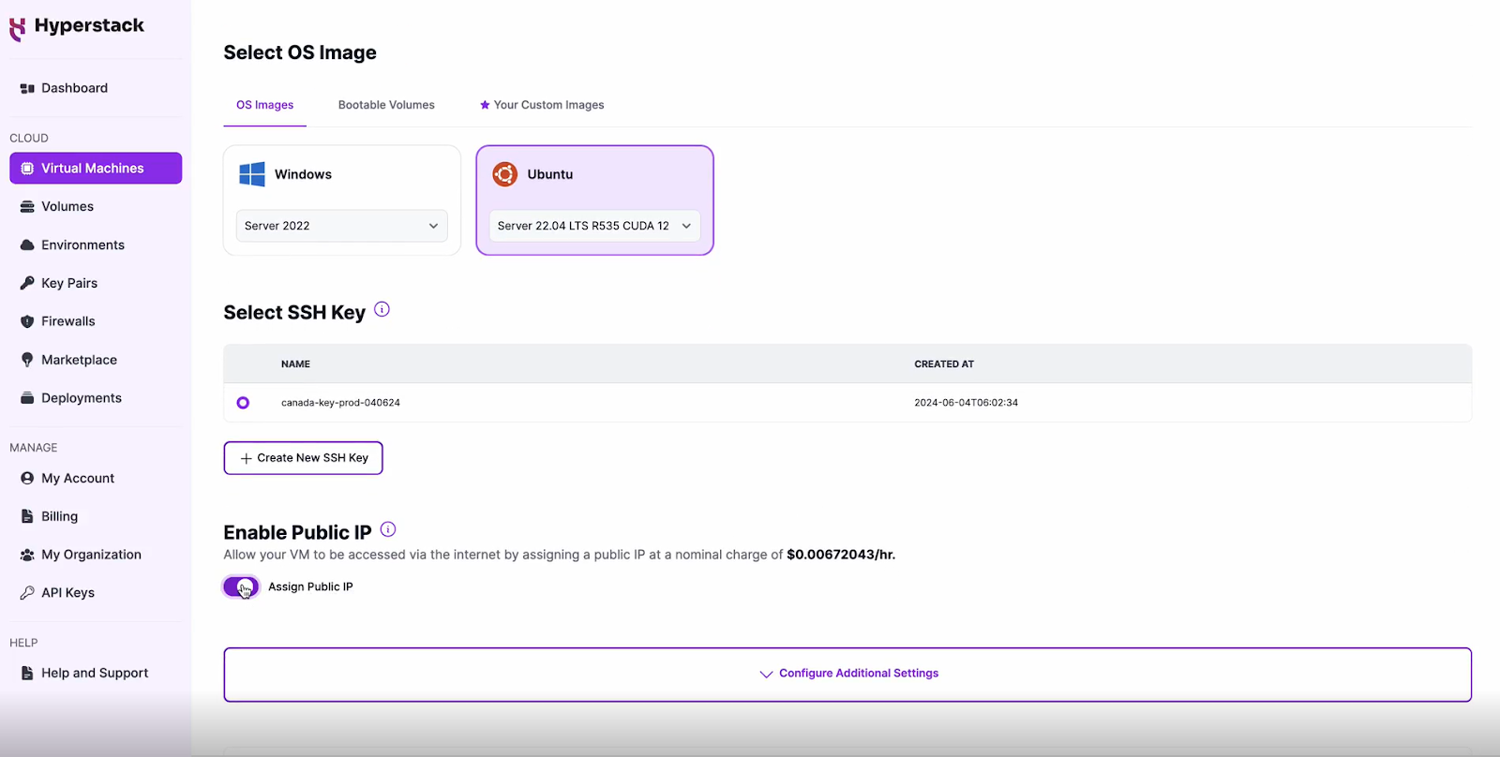Click the Select OS Image heading

(x=300, y=52)
